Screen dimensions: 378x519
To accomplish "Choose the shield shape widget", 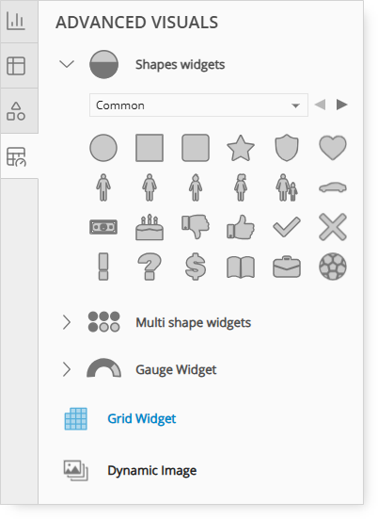I will point(287,148).
